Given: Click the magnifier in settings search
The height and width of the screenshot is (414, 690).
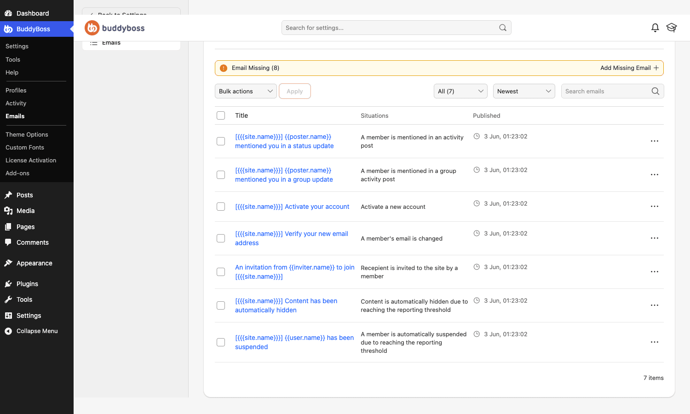Looking at the screenshot, I should 503,28.
